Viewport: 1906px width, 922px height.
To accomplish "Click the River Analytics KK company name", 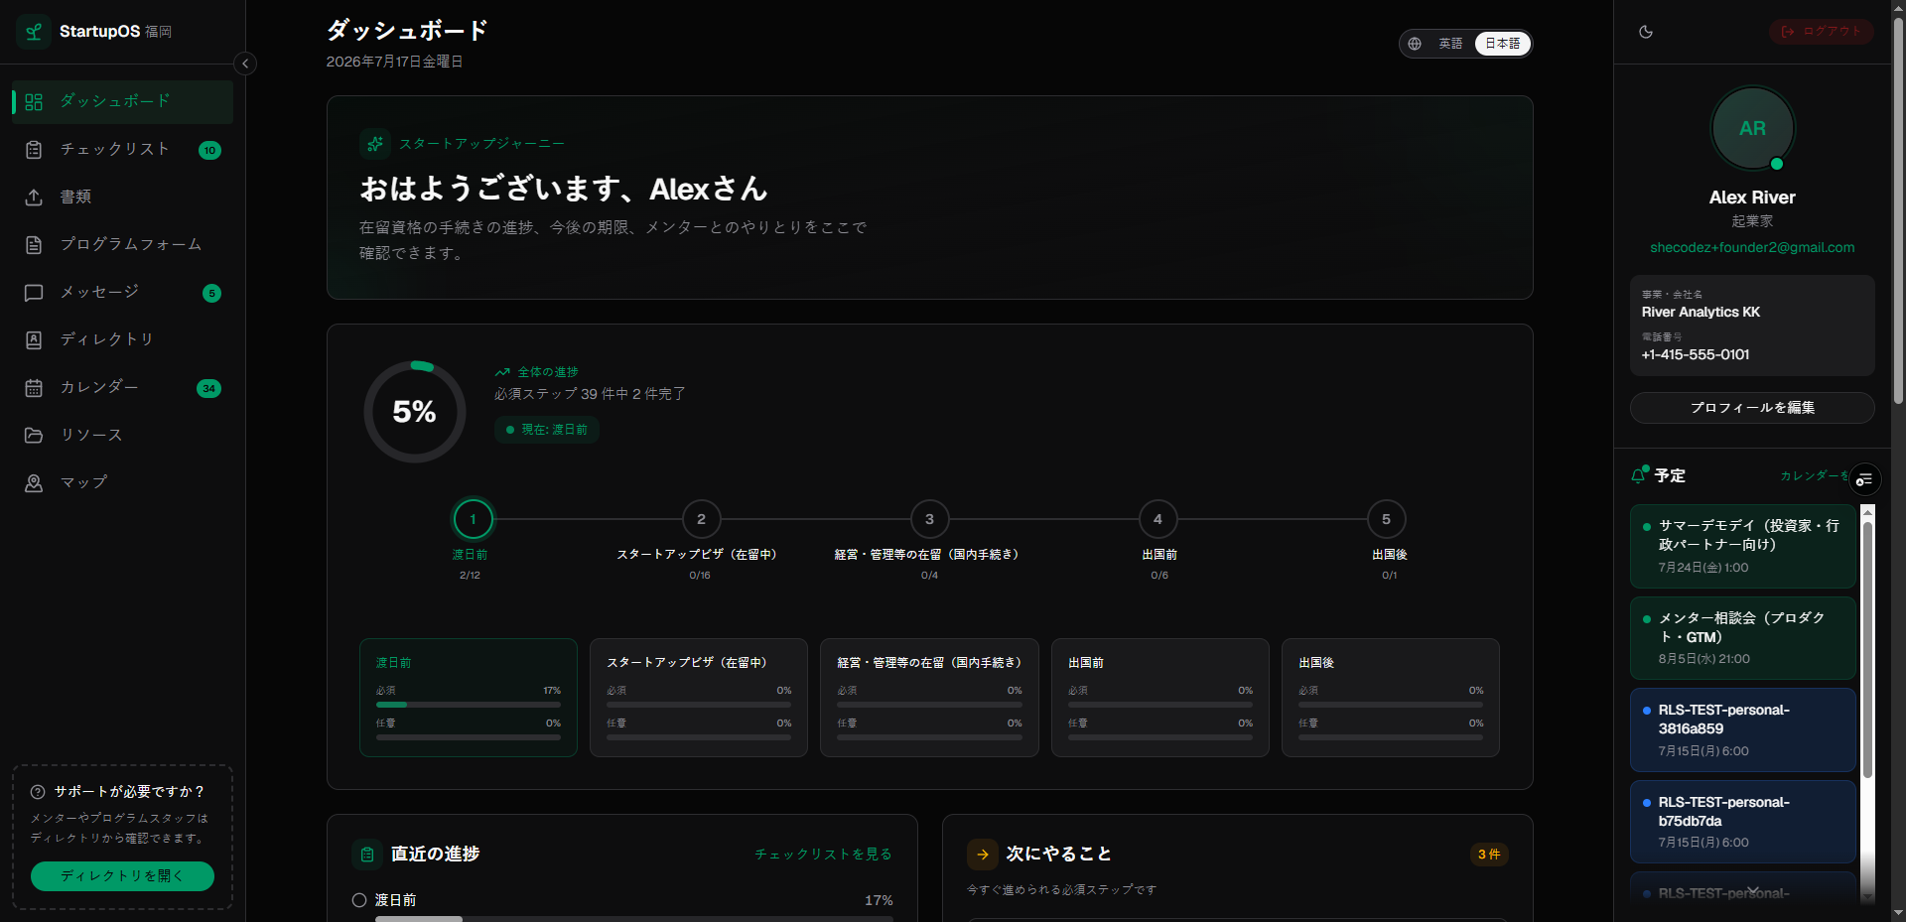I will 1701,313.
